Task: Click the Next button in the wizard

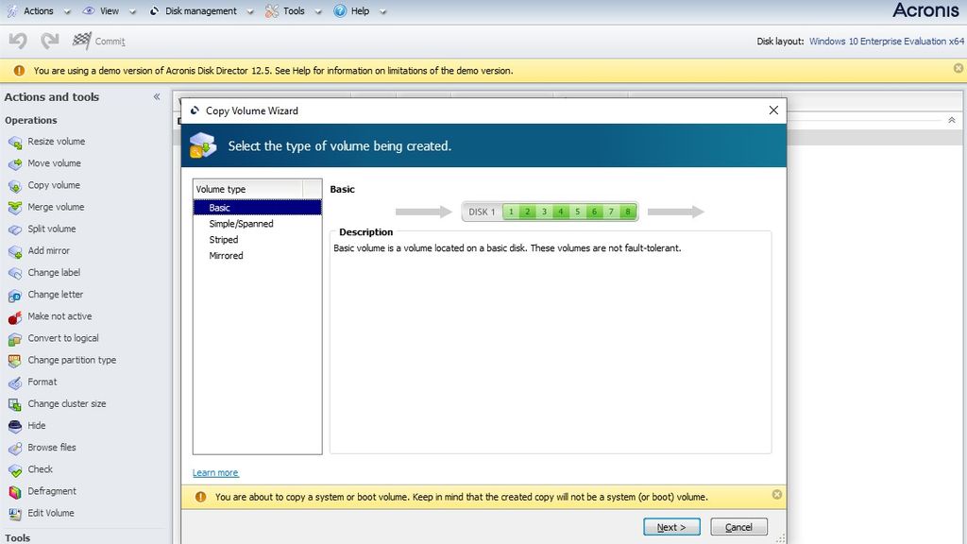Action: click(670, 527)
